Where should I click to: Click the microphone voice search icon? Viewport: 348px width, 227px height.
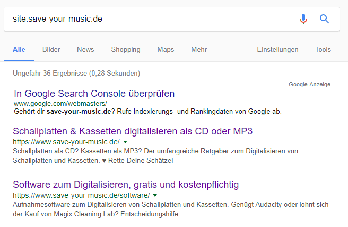[x=303, y=19]
